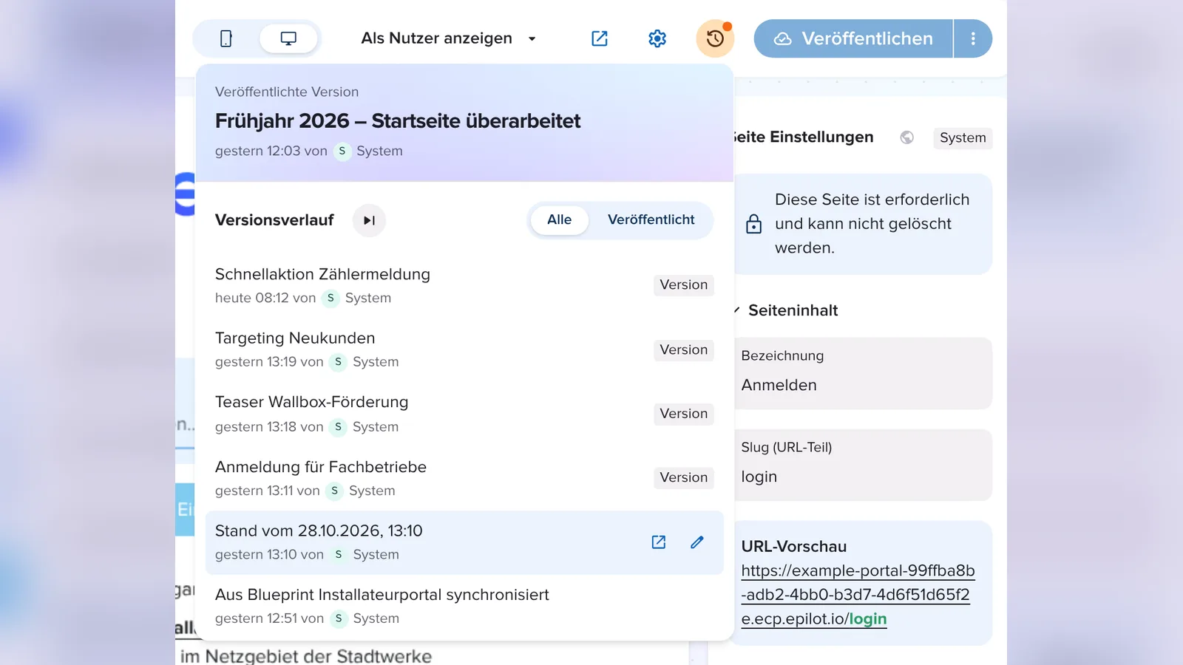Viewport: 1183px width, 665px height.
Task: Select the 'Alle' filter tab
Action: [560, 220]
